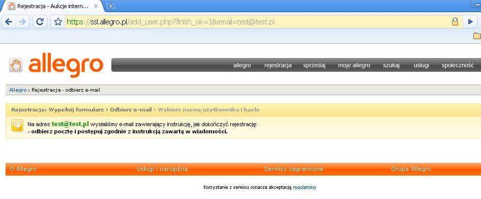The height and width of the screenshot is (199, 481).
Task: Open the rejestracja menu item
Action: point(278,66)
